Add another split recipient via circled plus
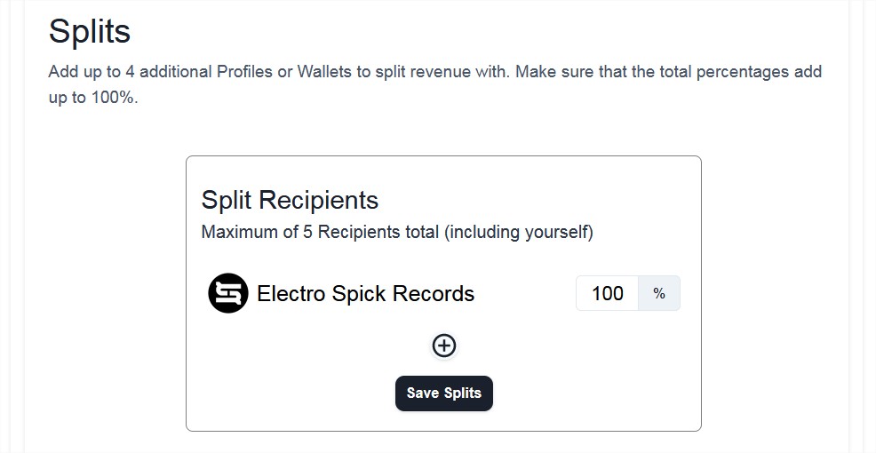Image resolution: width=876 pixels, height=453 pixels. point(444,346)
